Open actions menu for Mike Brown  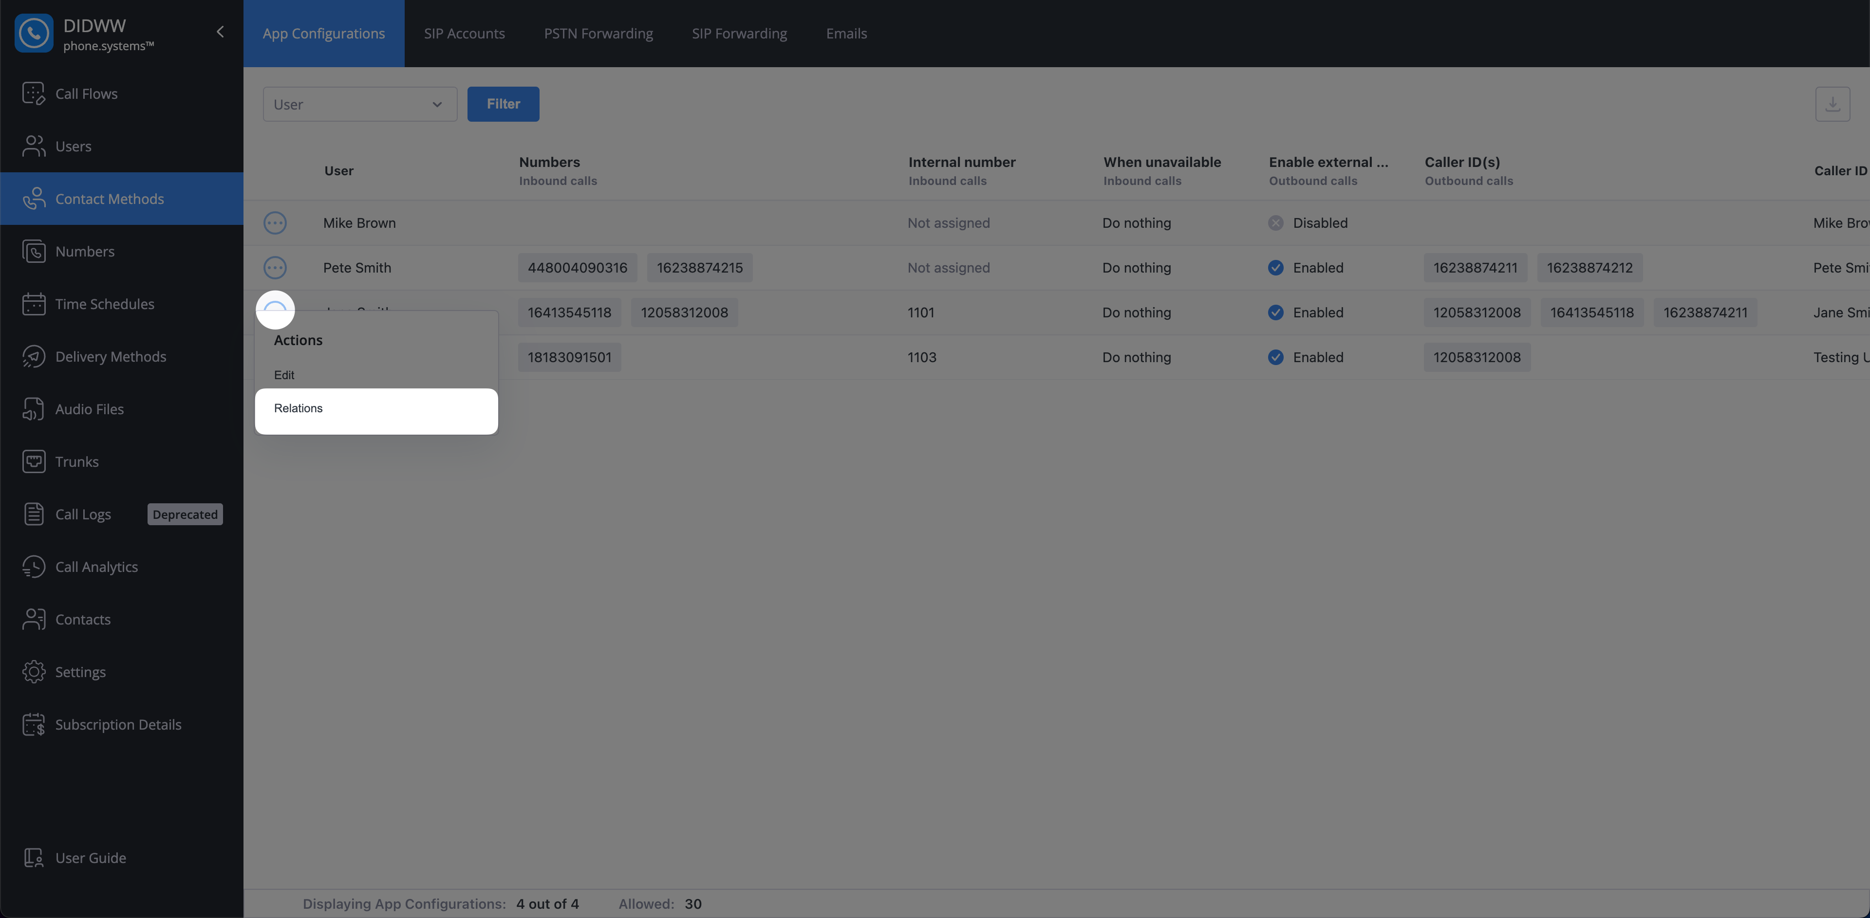coord(275,223)
